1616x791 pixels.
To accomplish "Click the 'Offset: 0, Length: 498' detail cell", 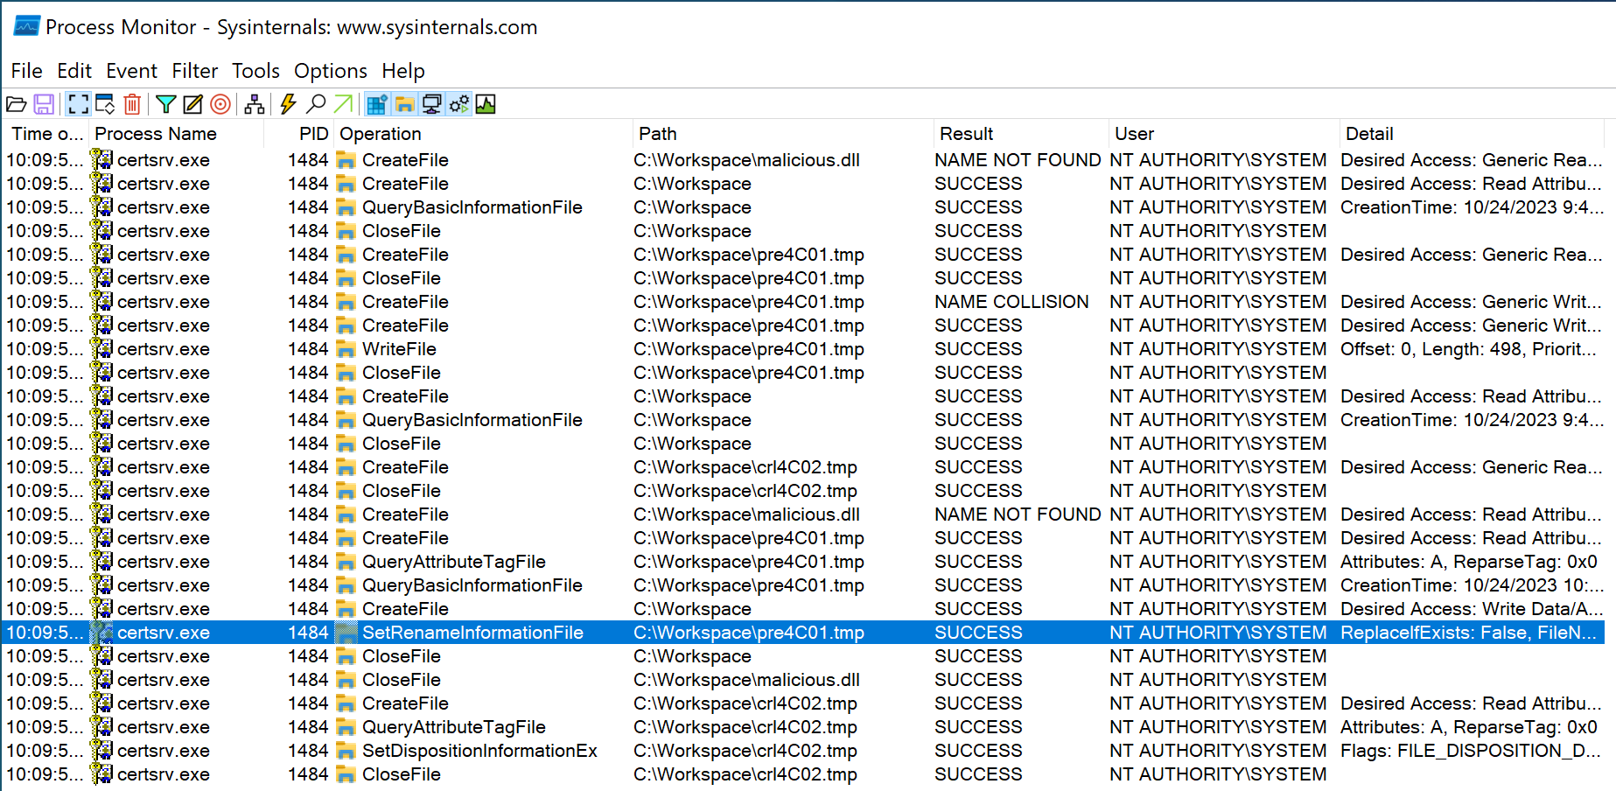I will pyautogui.click(x=1468, y=349).
